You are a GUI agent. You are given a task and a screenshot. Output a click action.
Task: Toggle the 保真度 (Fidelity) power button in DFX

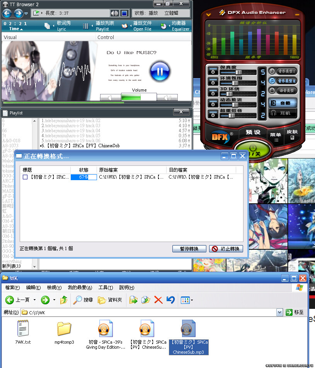tap(213, 71)
